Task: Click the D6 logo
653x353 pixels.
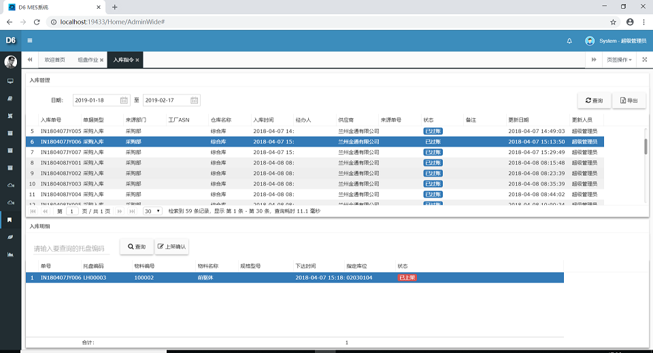Action: point(10,40)
